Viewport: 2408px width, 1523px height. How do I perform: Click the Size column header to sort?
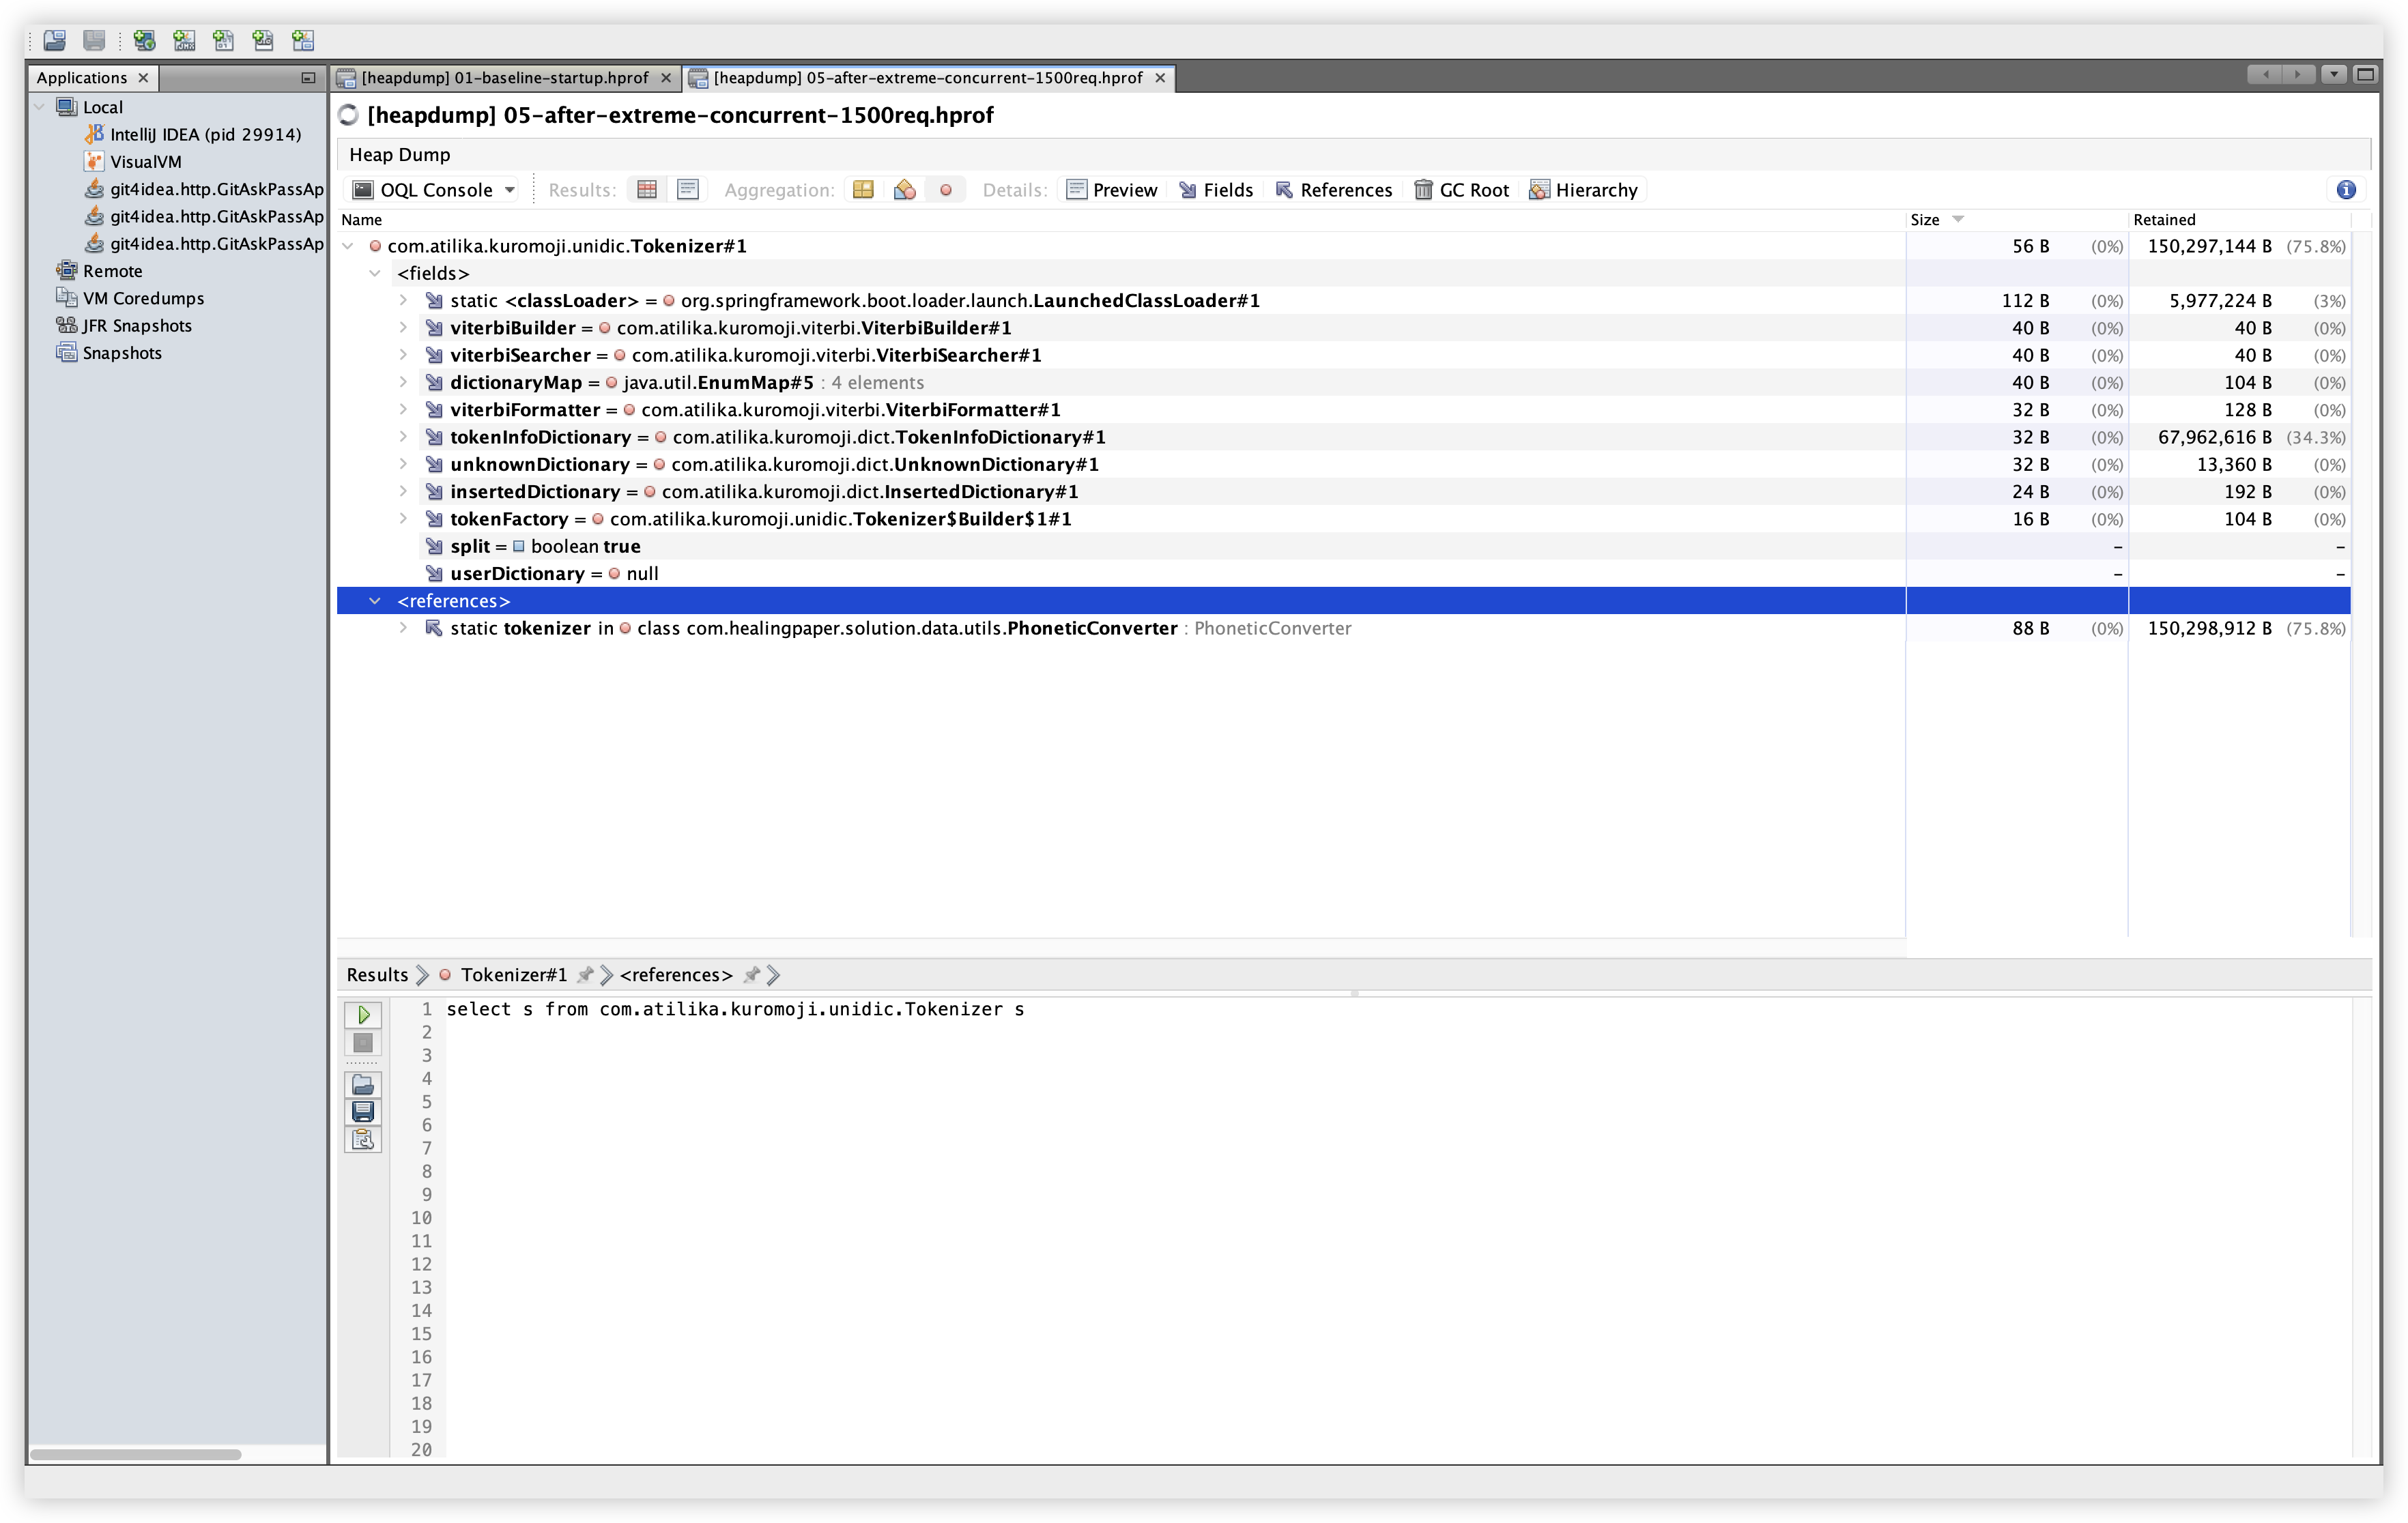coord(1925,219)
